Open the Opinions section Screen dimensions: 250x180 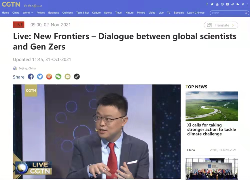coord(67,13)
